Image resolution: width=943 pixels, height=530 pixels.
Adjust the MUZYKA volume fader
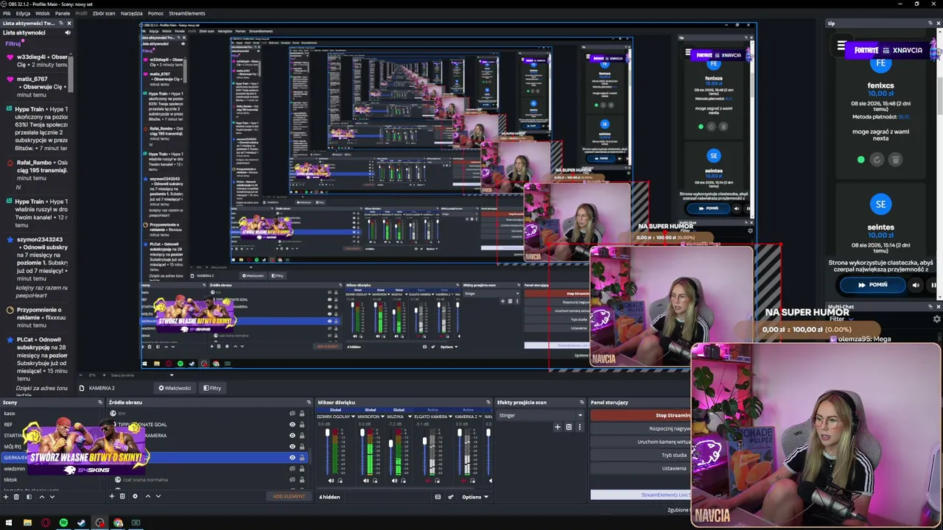[390, 444]
